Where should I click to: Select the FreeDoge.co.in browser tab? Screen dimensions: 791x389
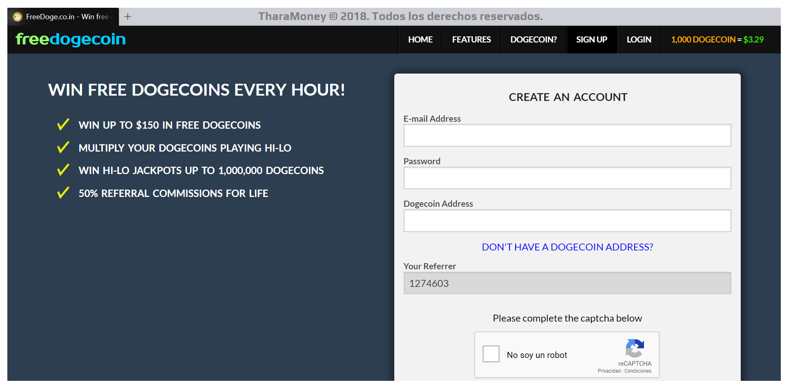point(63,17)
